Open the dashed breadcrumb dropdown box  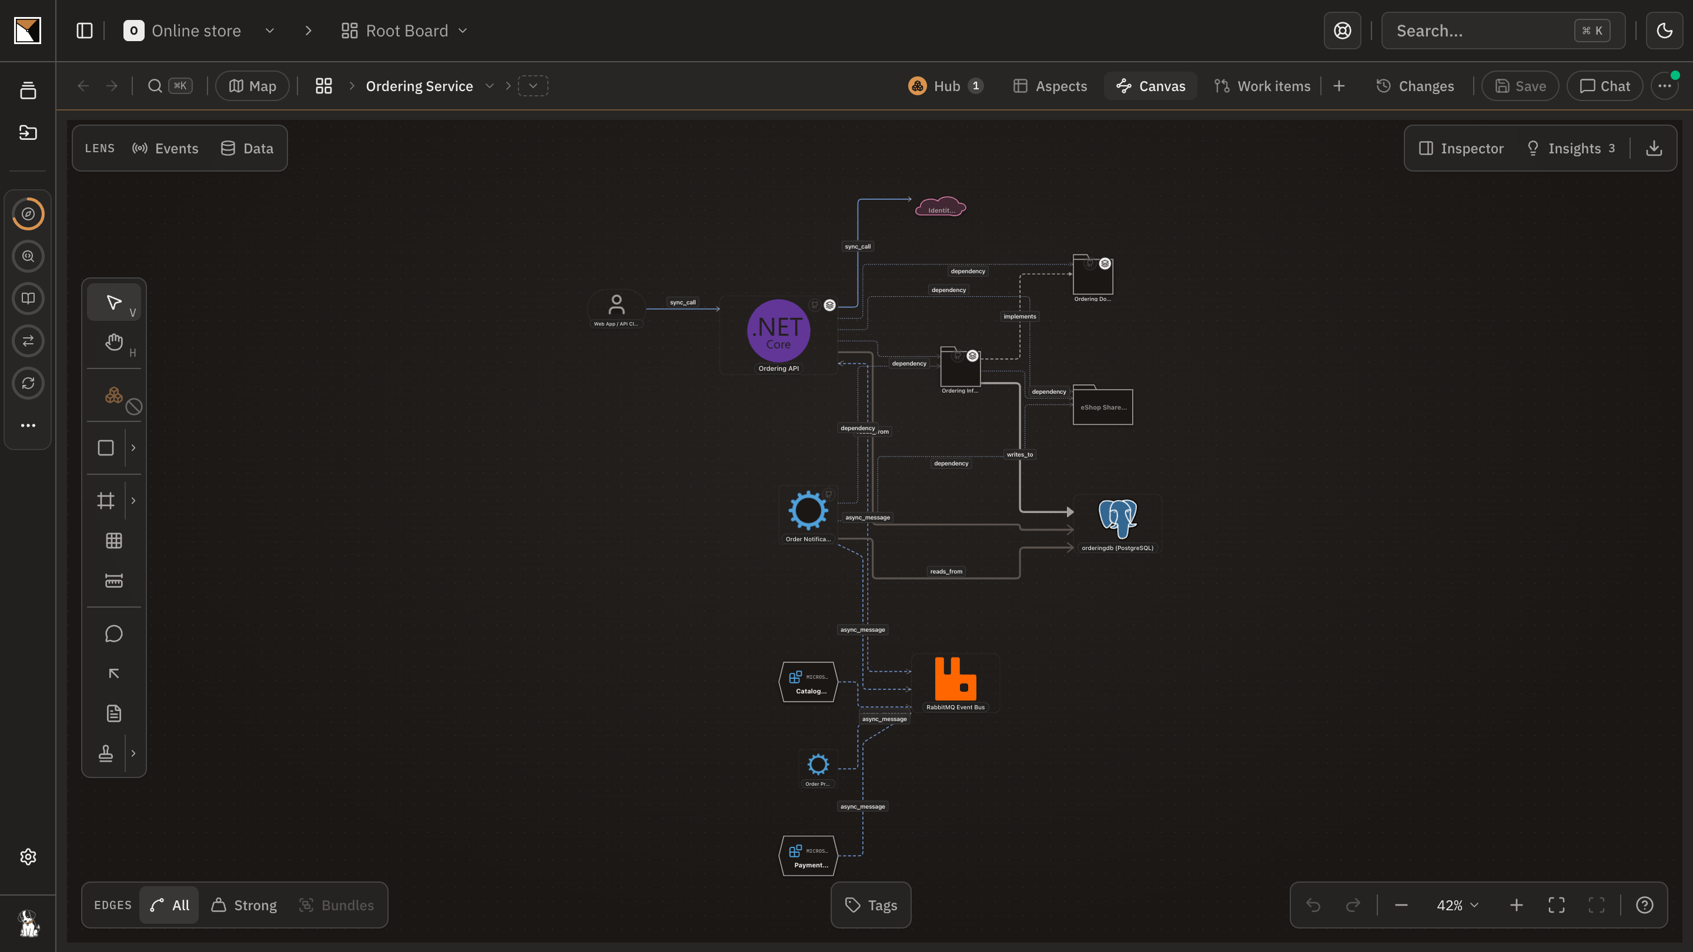tap(533, 86)
